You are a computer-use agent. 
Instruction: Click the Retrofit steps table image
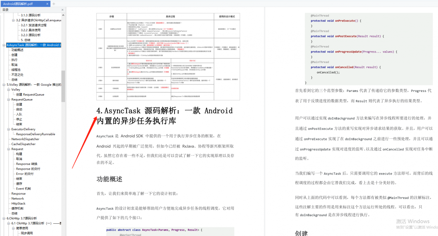tap(168, 57)
